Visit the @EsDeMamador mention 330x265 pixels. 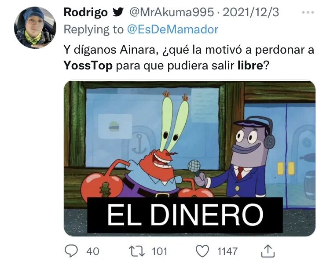click(x=172, y=29)
